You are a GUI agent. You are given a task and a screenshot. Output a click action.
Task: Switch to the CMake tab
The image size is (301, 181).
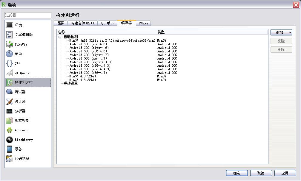click(143, 23)
